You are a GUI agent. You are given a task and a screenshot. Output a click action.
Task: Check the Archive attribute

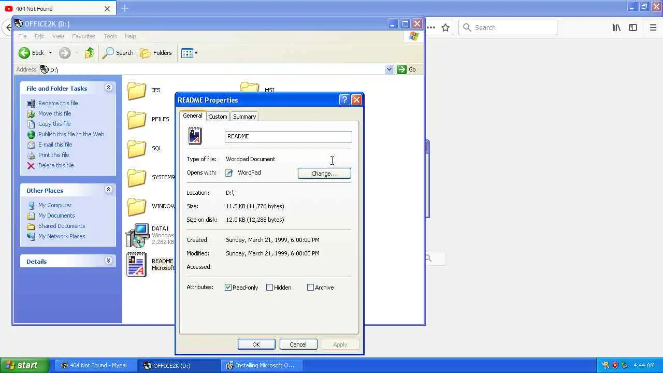pos(310,288)
